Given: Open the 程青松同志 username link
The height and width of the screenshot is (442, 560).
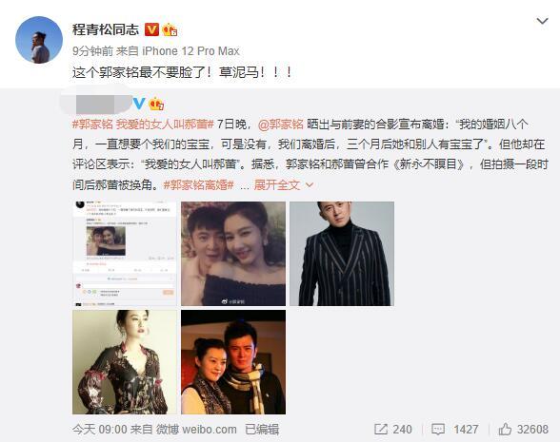Looking at the screenshot, I should click(106, 29).
